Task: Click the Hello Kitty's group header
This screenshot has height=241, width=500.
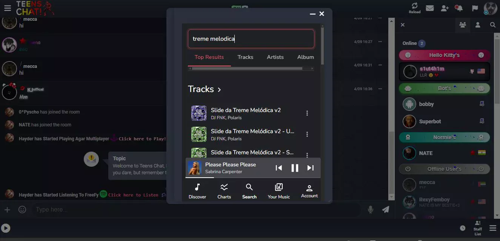Action: pos(445,55)
